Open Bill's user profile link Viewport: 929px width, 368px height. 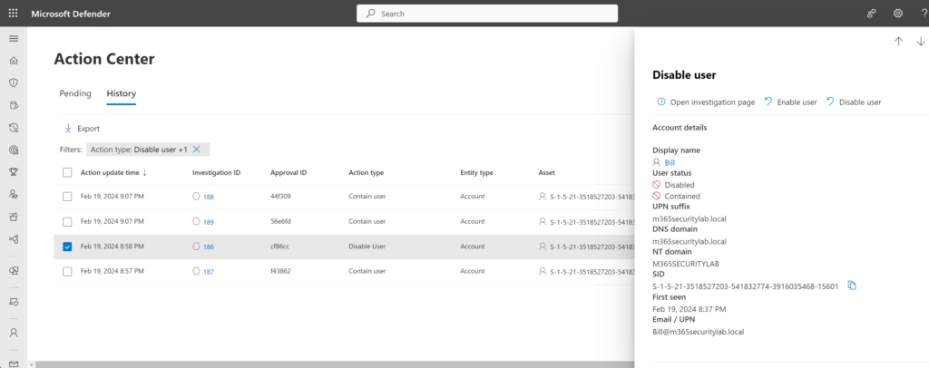click(670, 162)
